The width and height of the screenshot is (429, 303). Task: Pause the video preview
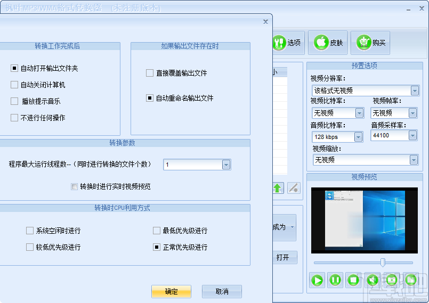coord(335,280)
